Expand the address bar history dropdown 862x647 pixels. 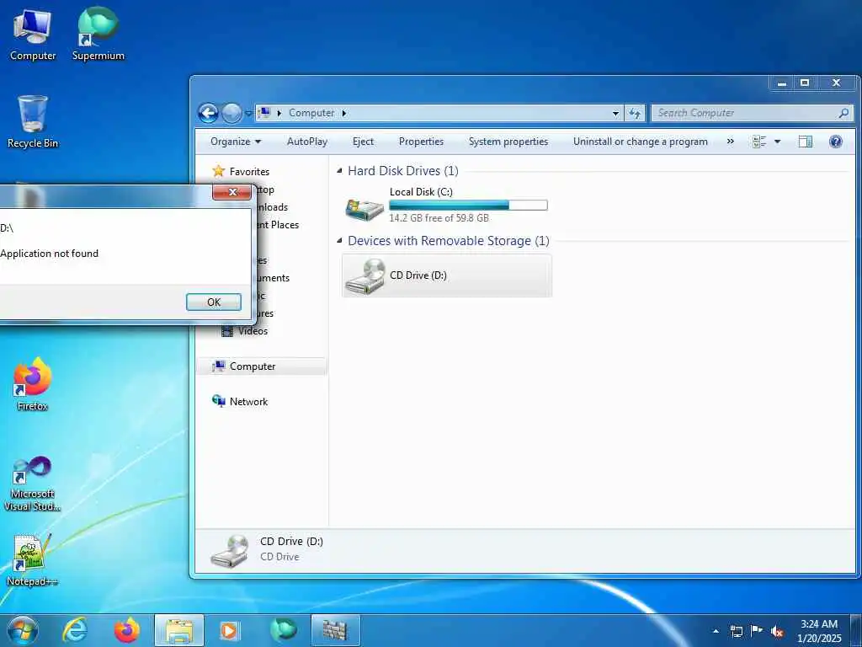pyautogui.click(x=615, y=114)
